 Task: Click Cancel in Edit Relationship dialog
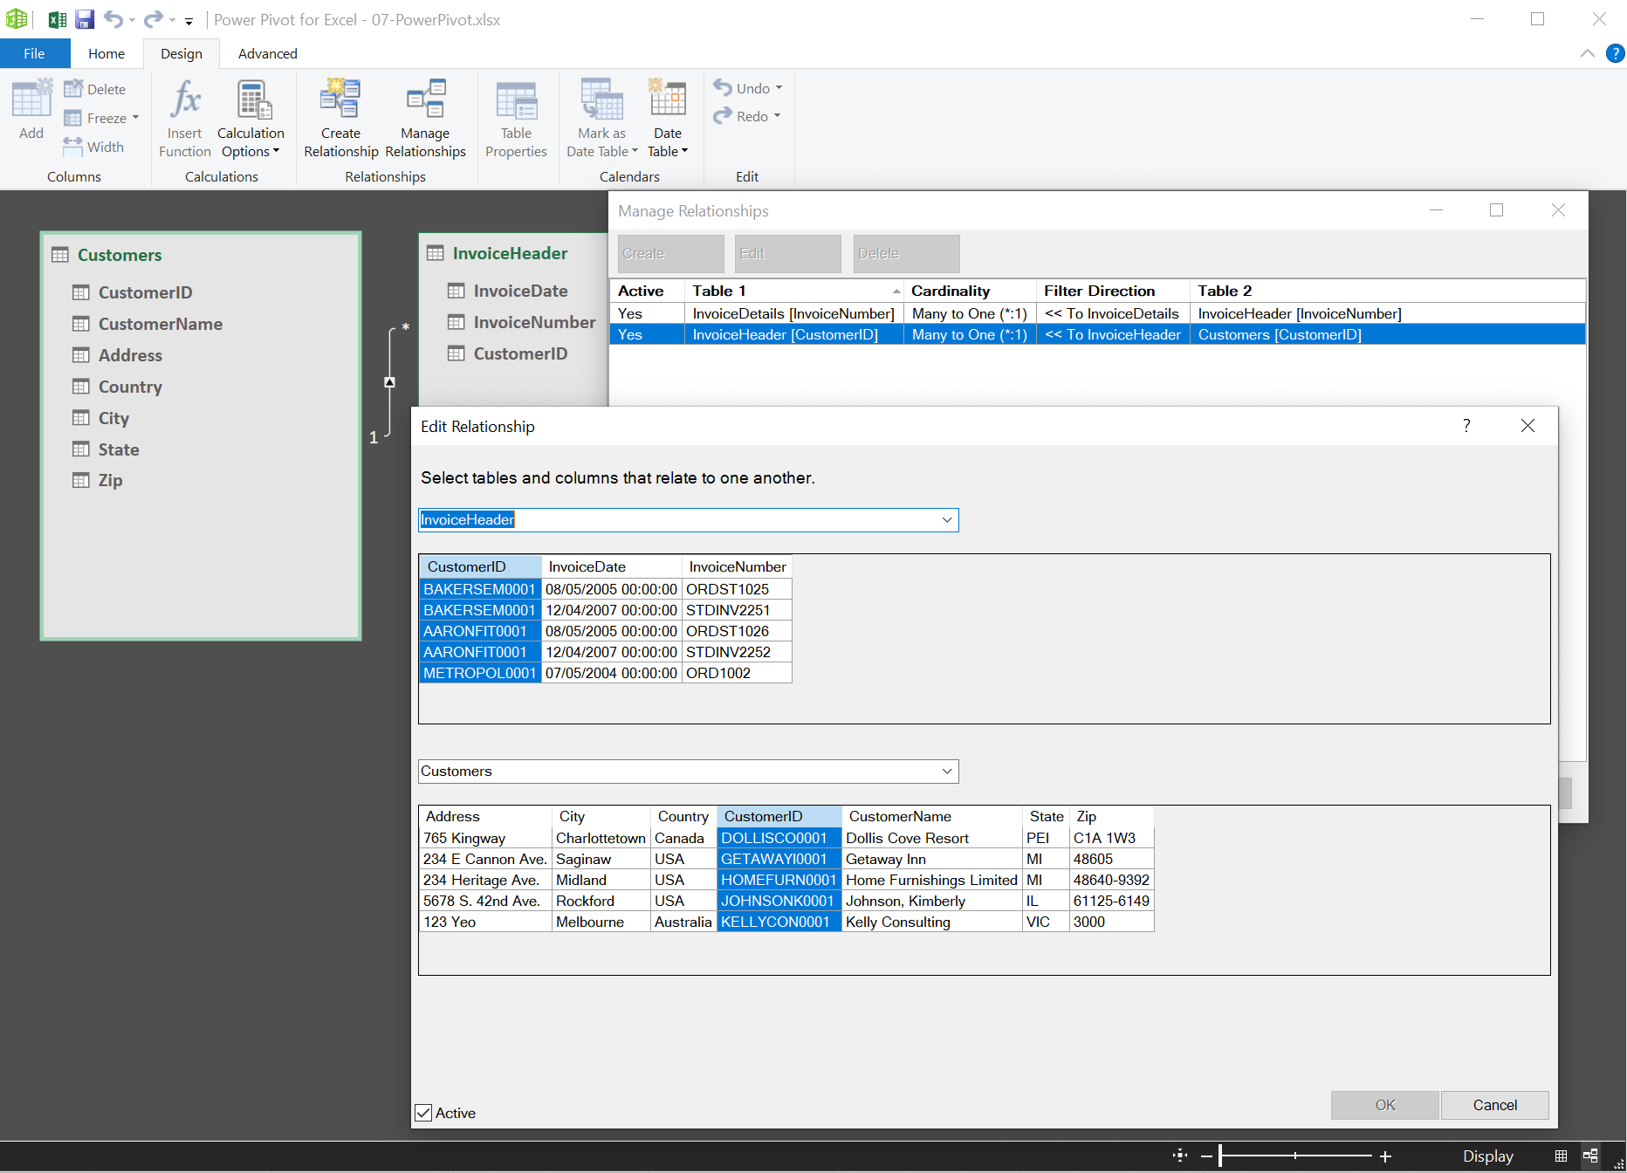click(x=1495, y=1105)
